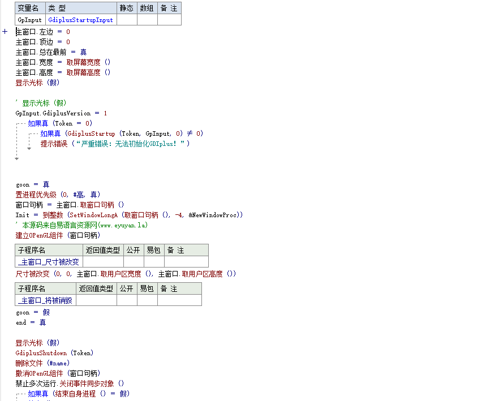Expand the plus marker beside 主窗口.左边 line
Viewport: 486px width, 401px height.
[x=5, y=32]
